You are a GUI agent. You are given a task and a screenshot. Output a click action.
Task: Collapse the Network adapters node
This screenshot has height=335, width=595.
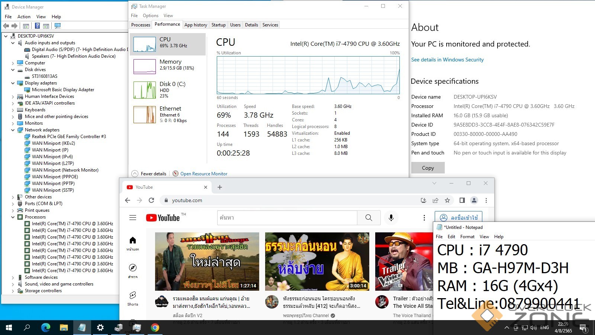point(13,130)
